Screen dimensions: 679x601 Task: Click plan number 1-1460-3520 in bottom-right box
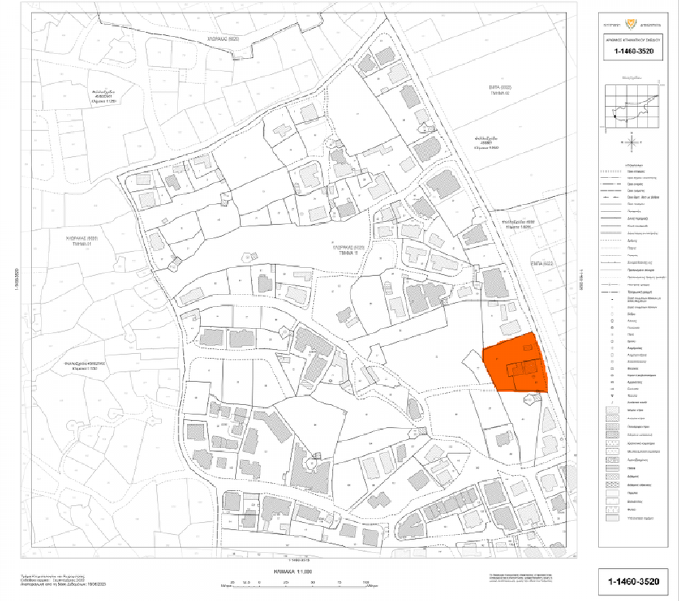point(633,582)
